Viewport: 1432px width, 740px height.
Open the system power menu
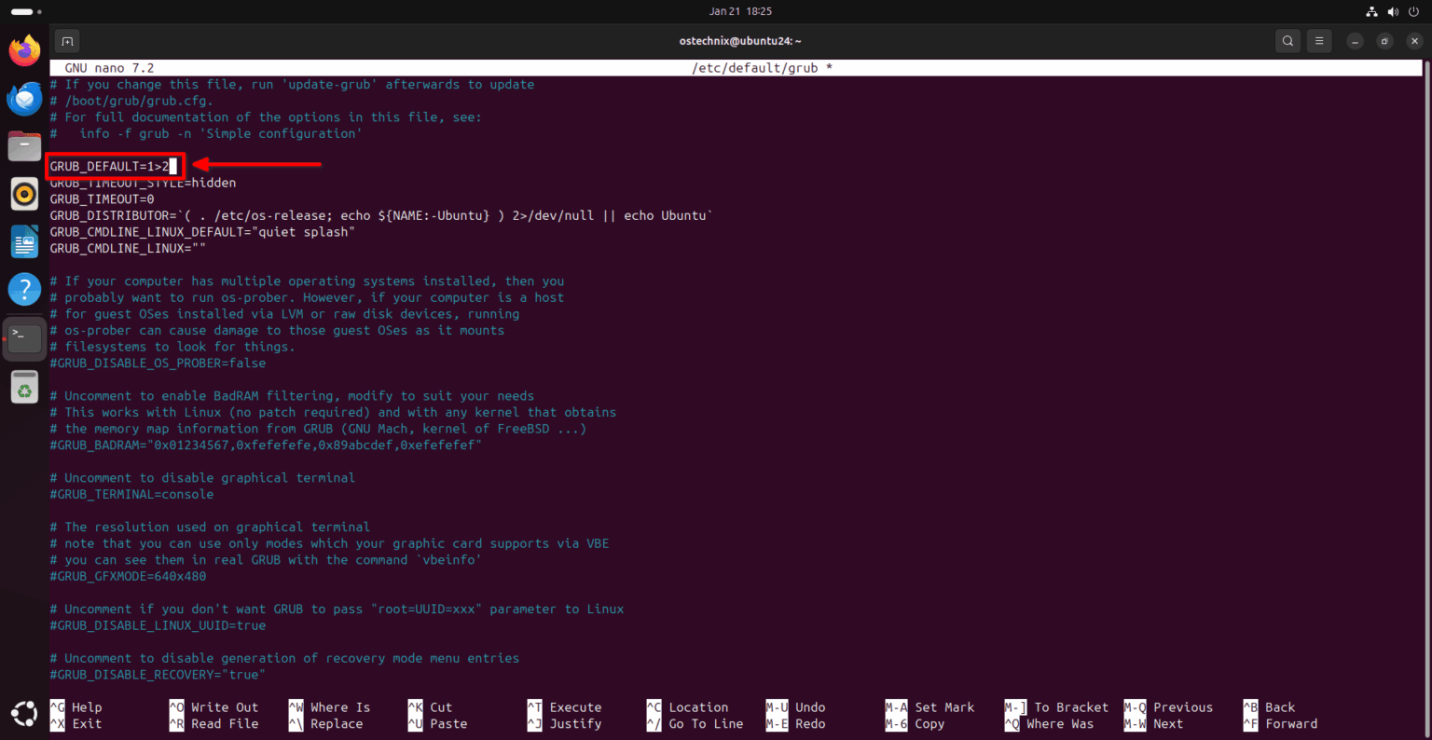click(x=1414, y=11)
